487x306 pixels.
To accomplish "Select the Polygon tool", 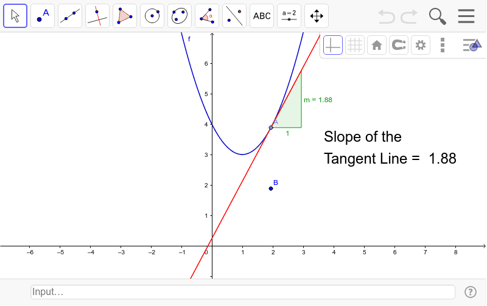I will coord(125,16).
